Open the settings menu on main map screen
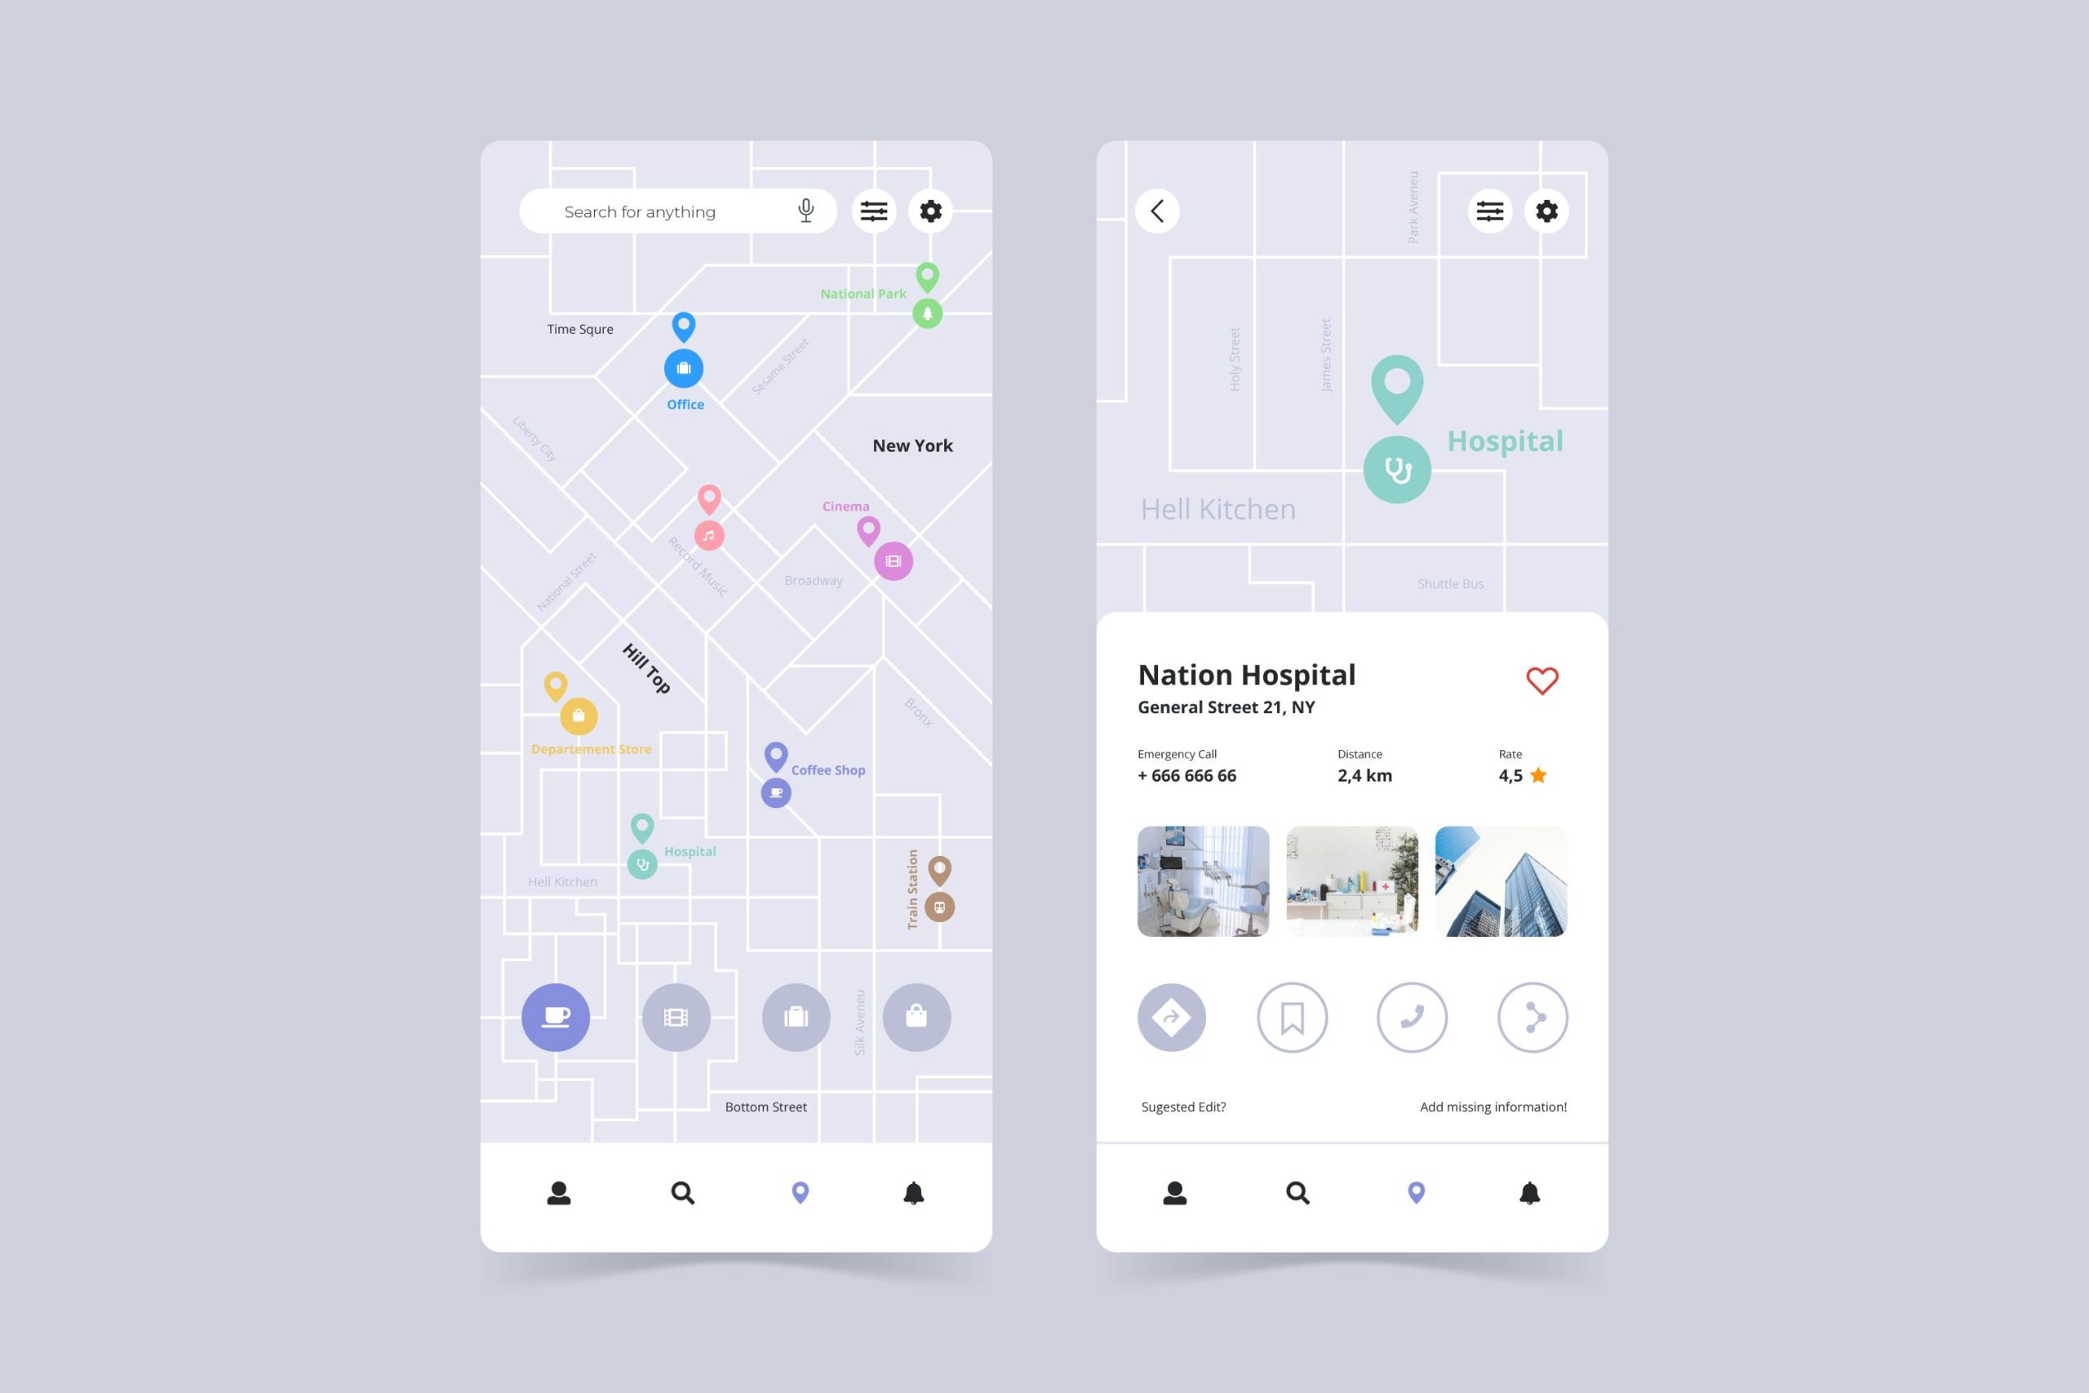 click(x=933, y=210)
